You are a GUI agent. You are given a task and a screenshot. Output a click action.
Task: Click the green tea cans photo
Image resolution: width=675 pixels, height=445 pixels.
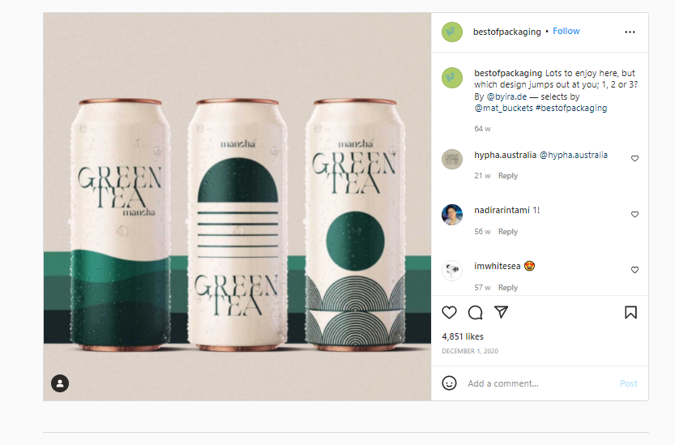point(237,207)
